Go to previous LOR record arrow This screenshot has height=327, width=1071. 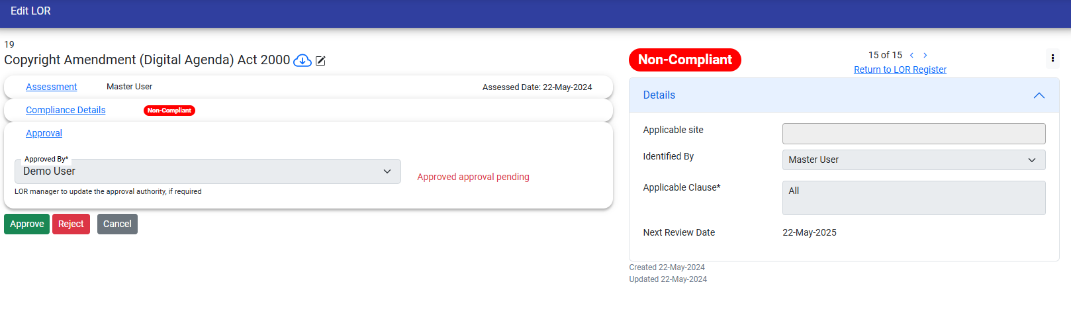[x=911, y=56]
